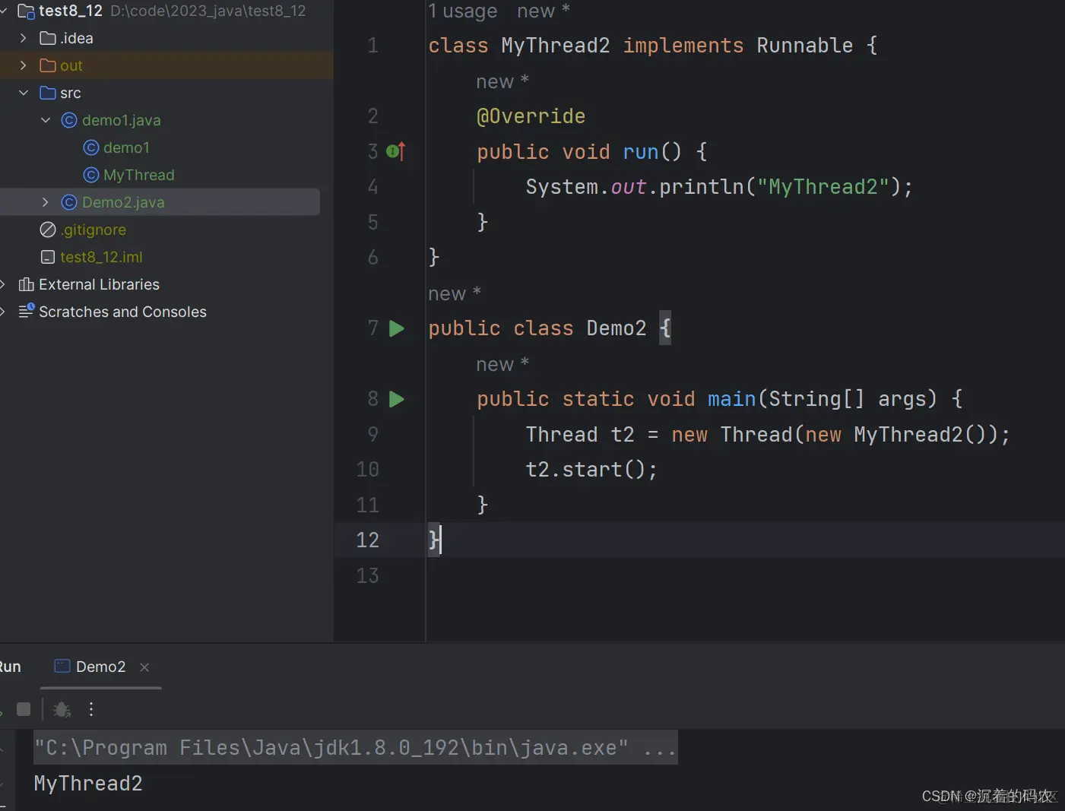Click the run gutter arrow beside main method
The image size is (1065, 811).
(397, 399)
